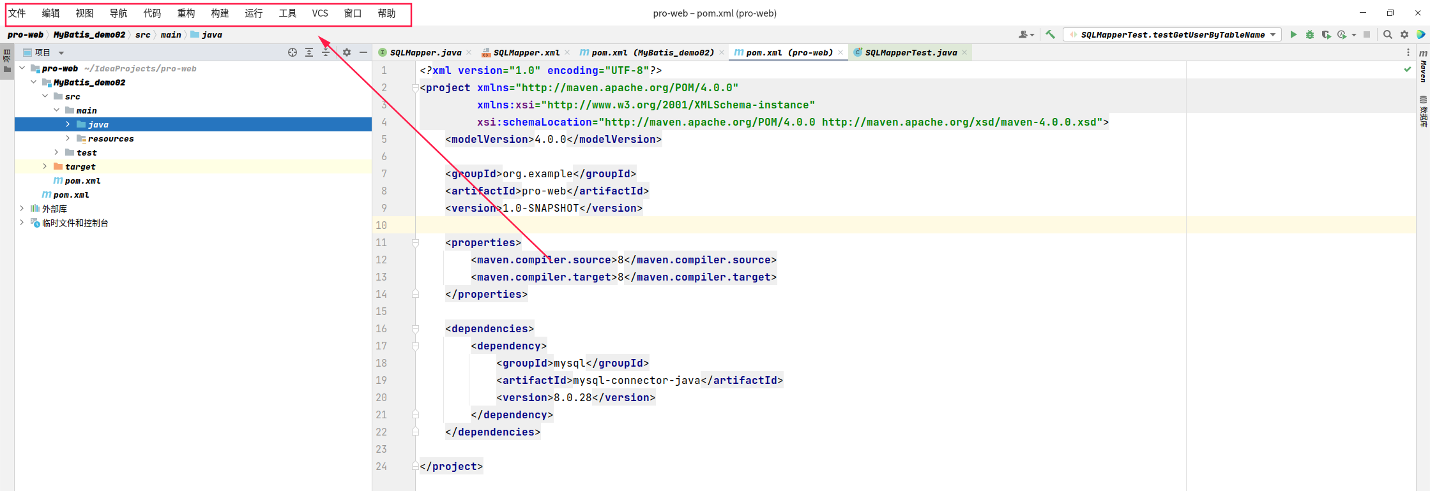Switch to the pom.xml (MyBatis_demo02) tab
This screenshot has height=491, width=1430.
coord(653,52)
